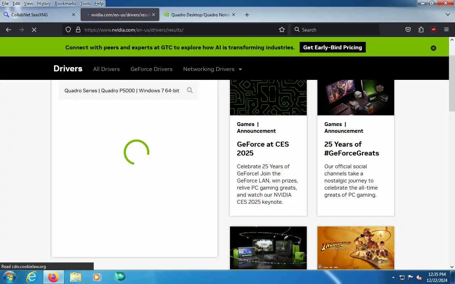Click the driver search magnifier icon
This screenshot has width=455, height=284.
[190, 90]
